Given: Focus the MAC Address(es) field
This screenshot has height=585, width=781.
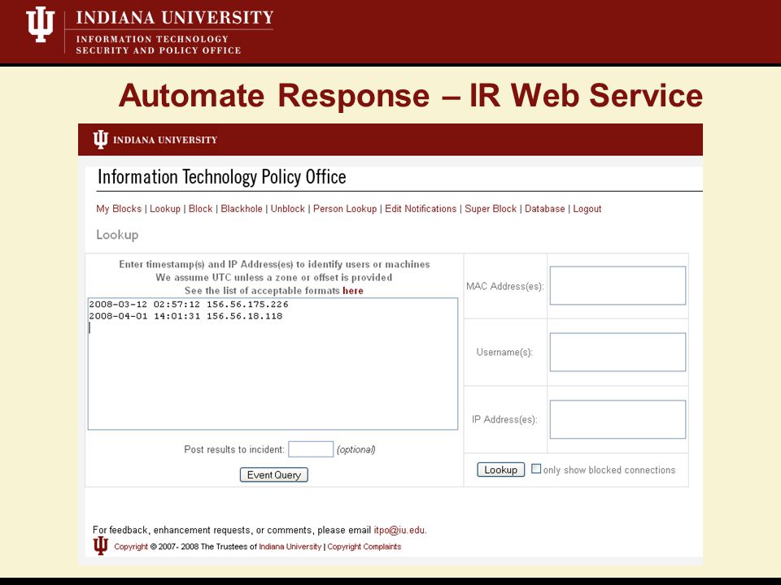Looking at the screenshot, I should 617,285.
